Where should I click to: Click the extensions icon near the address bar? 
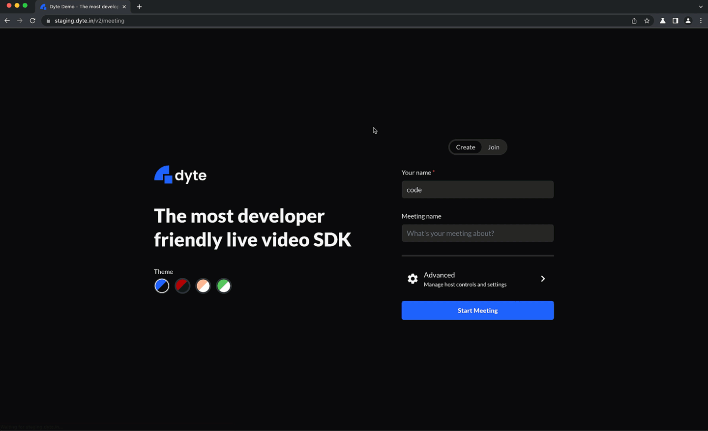662,21
